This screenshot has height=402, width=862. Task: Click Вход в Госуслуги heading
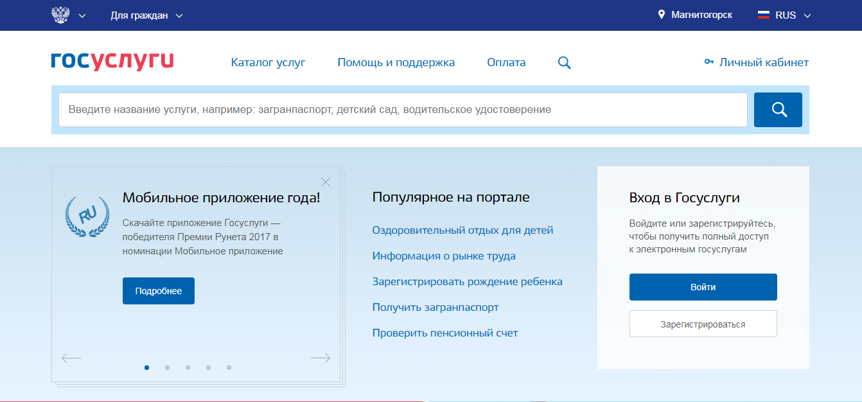point(685,198)
